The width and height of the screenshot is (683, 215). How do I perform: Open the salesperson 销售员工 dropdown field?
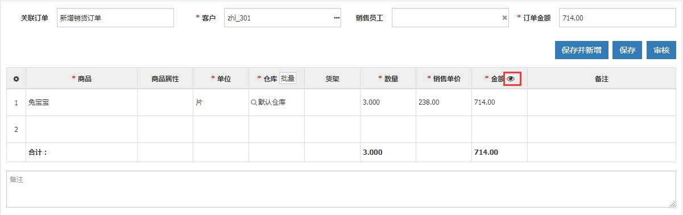[448, 18]
